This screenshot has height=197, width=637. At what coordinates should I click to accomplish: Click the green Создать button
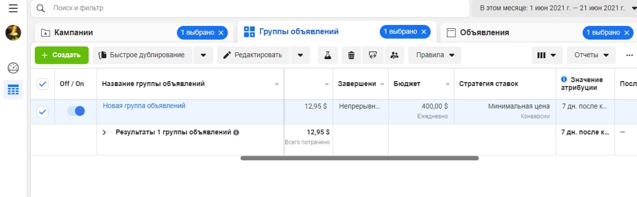coord(62,55)
